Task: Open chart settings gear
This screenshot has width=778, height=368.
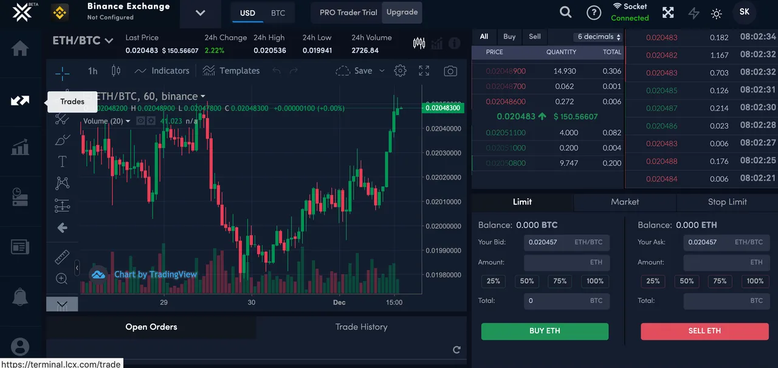Action: pyautogui.click(x=400, y=71)
